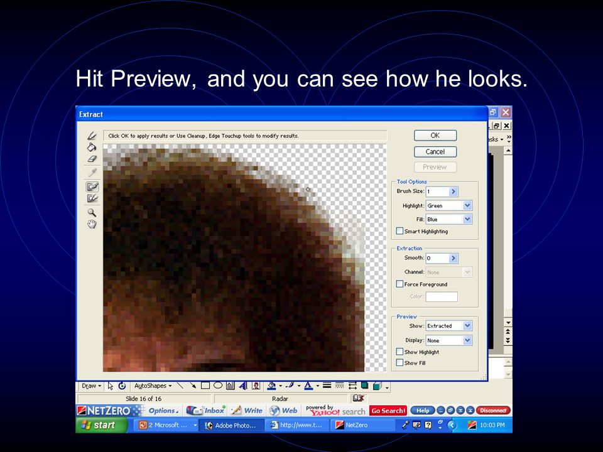Click the Fill Color paint bucket
This screenshot has height=452, width=603.
pyautogui.click(x=272, y=385)
